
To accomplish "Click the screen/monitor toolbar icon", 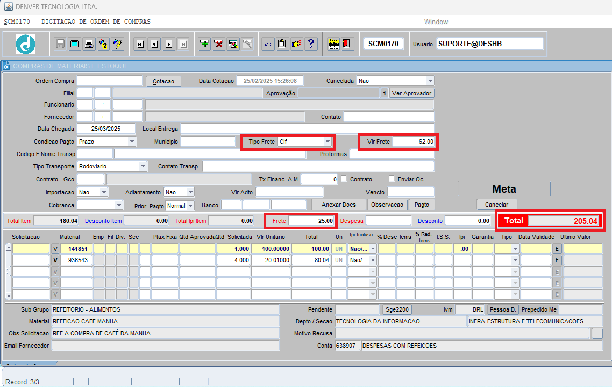I will (75, 44).
